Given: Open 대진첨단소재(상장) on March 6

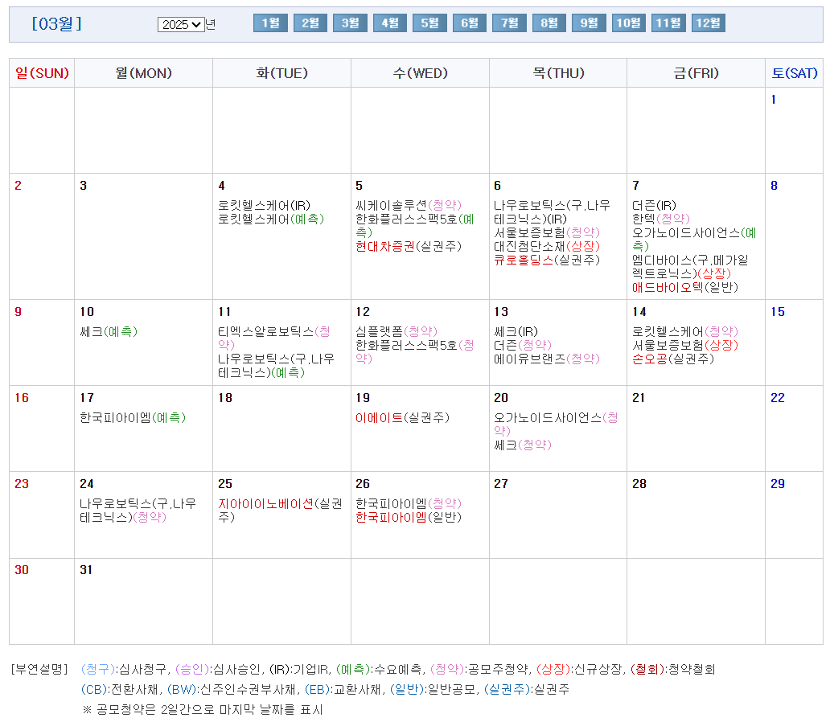Looking at the screenshot, I should click(547, 247).
